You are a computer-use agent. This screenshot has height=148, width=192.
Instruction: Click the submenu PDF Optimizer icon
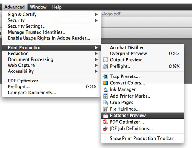[106, 122]
